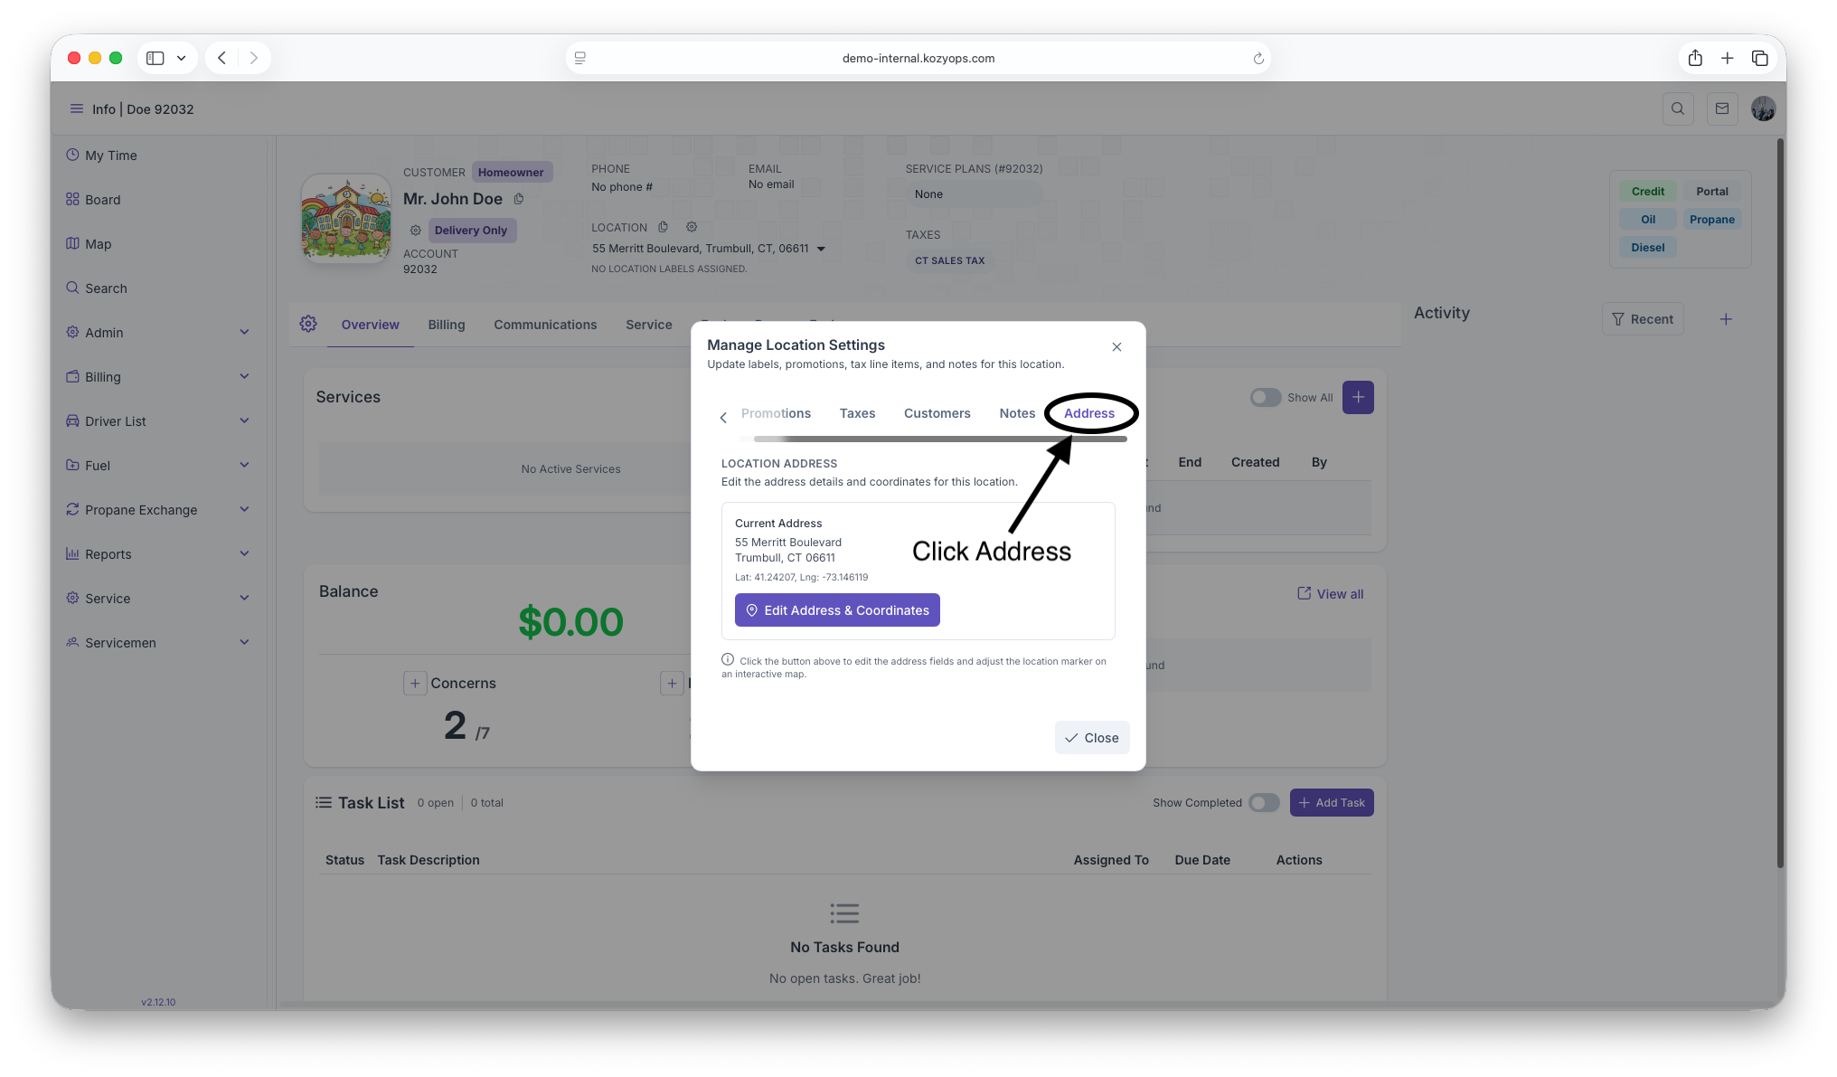Image resolution: width=1837 pixels, height=1077 pixels.
Task: Click Edit Address & Coordinates button
Action: (836, 609)
